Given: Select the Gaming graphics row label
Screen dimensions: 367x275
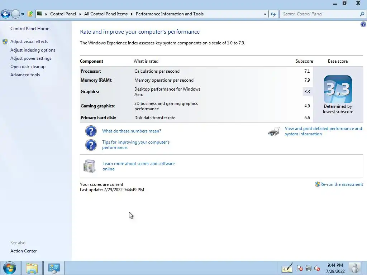Looking at the screenshot, I should (x=97, y=106).
